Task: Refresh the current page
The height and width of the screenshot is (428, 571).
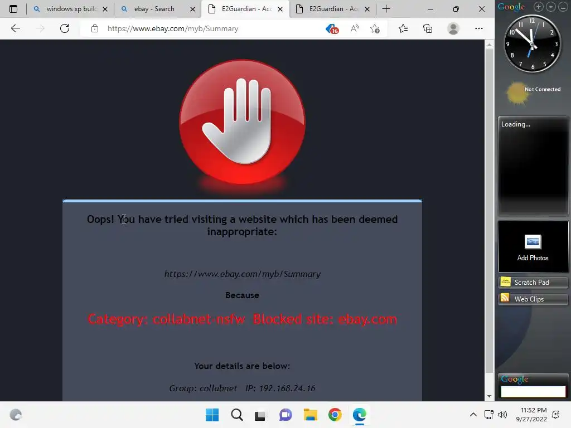Action: click(x=65, y=28)
